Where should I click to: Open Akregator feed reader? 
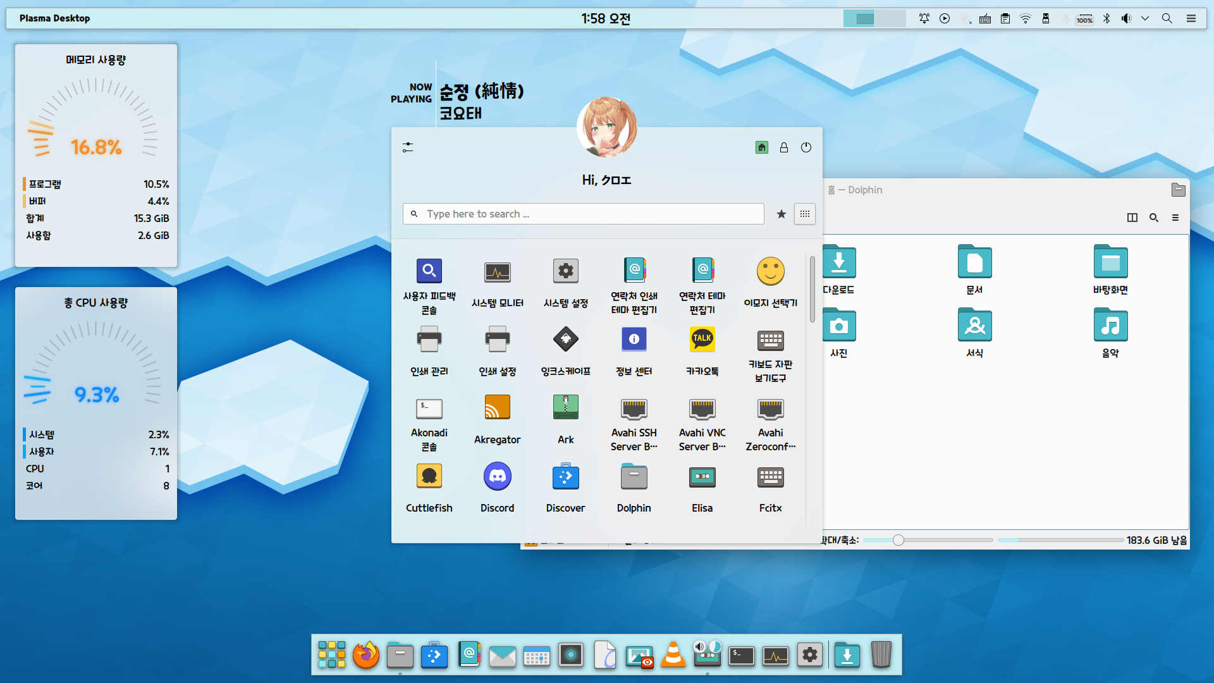coord(497,409)
